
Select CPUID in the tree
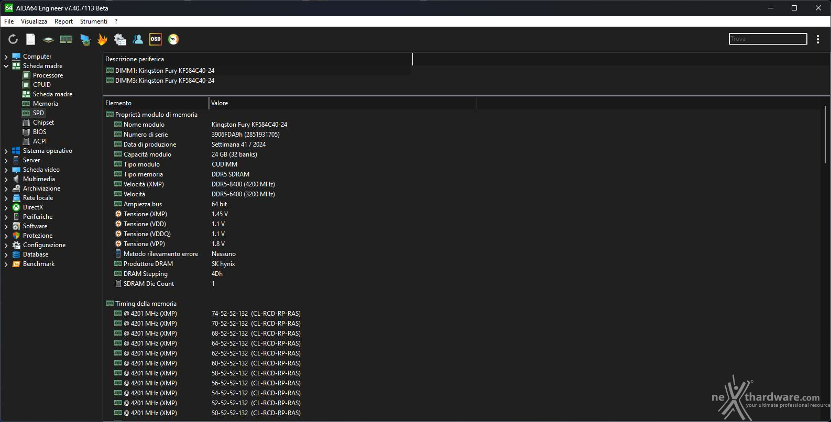point(42,85)
